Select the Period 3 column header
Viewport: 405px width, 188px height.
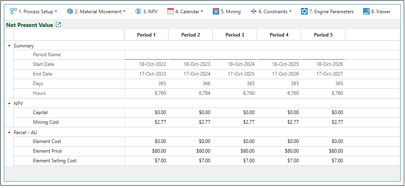(235, 35)
